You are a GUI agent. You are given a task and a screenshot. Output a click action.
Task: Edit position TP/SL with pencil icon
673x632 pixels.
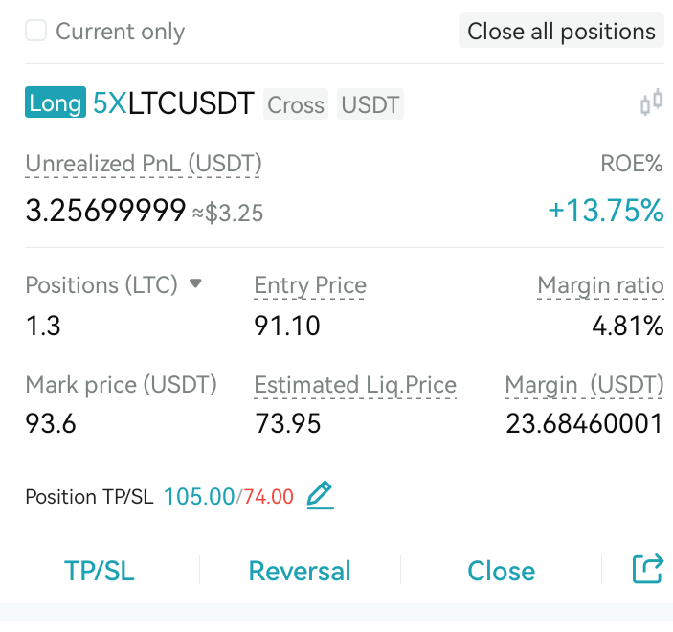pos(320,495)
